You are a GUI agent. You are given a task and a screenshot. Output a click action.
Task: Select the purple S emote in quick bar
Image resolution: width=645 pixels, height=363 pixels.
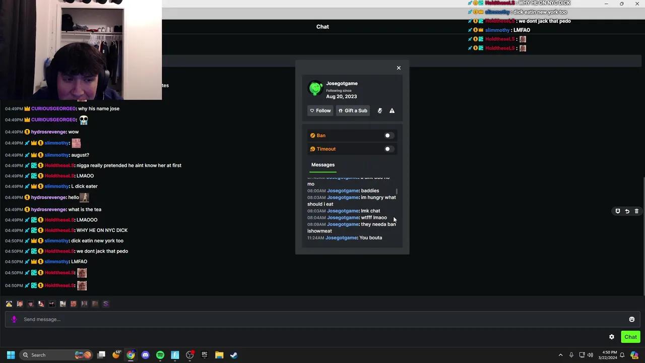(x=106, y=304)
